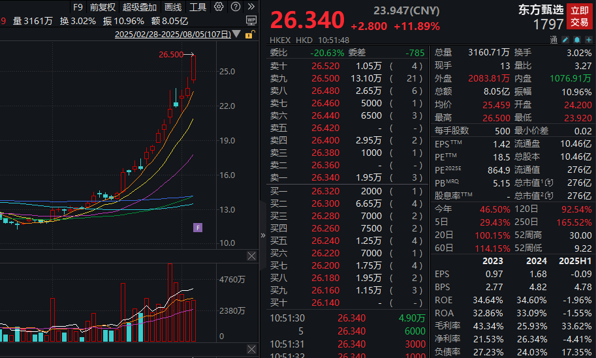Click the 最低 23.920 value
Image resolution: width=596 pixels, height=358 pixels.
click(578, 118)
